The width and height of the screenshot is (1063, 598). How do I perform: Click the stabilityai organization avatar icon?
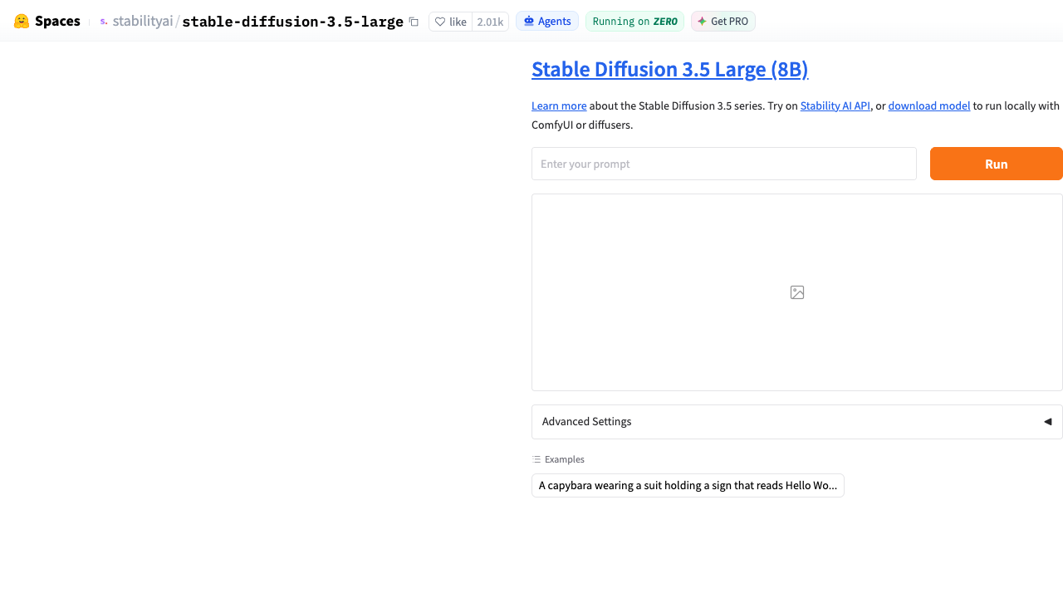104,22
